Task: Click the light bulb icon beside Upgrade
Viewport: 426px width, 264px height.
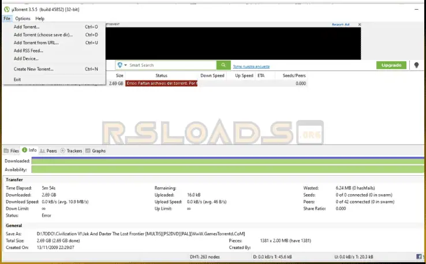Action: click(416, 65)
